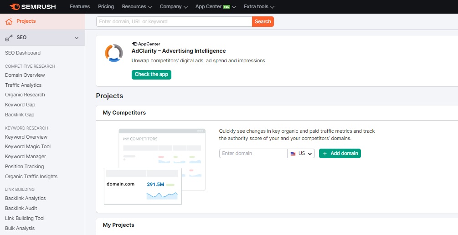This screenshot has width=458, height=235.
Task: Click the Projects home icon
Action: click(9, 21)
